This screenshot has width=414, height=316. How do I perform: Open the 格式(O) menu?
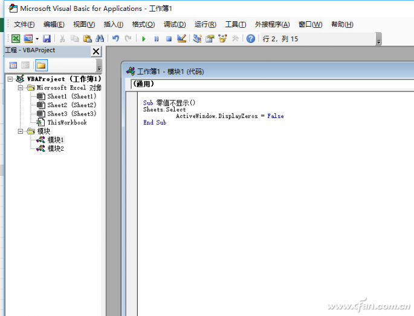click(x=143, y=24)
